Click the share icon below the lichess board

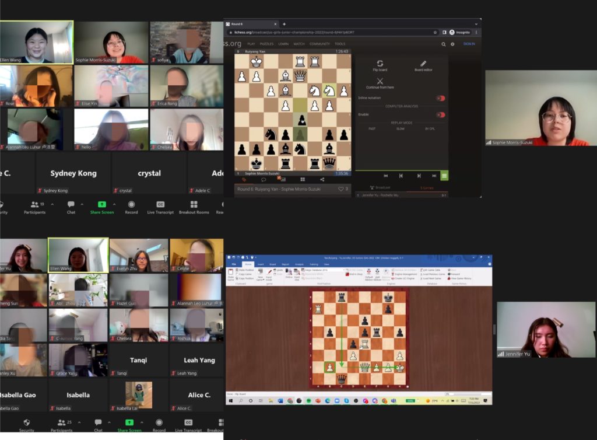click(x=322, y=180)
